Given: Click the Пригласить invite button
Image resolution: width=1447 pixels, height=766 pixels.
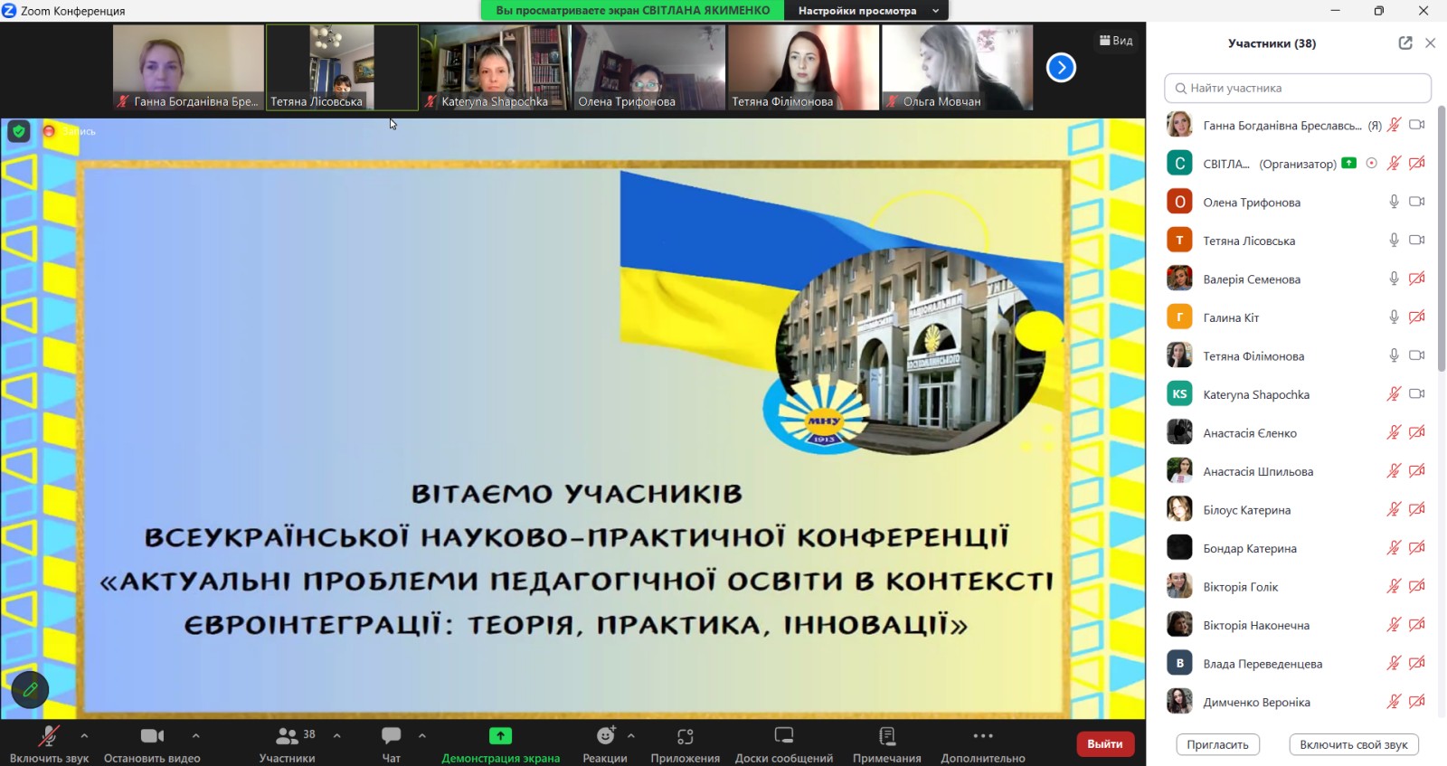Looking at the screenshot, I should [1217, 744].
